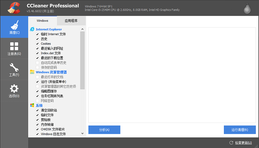Click the CCleaner Professional title

pos(53,6)
